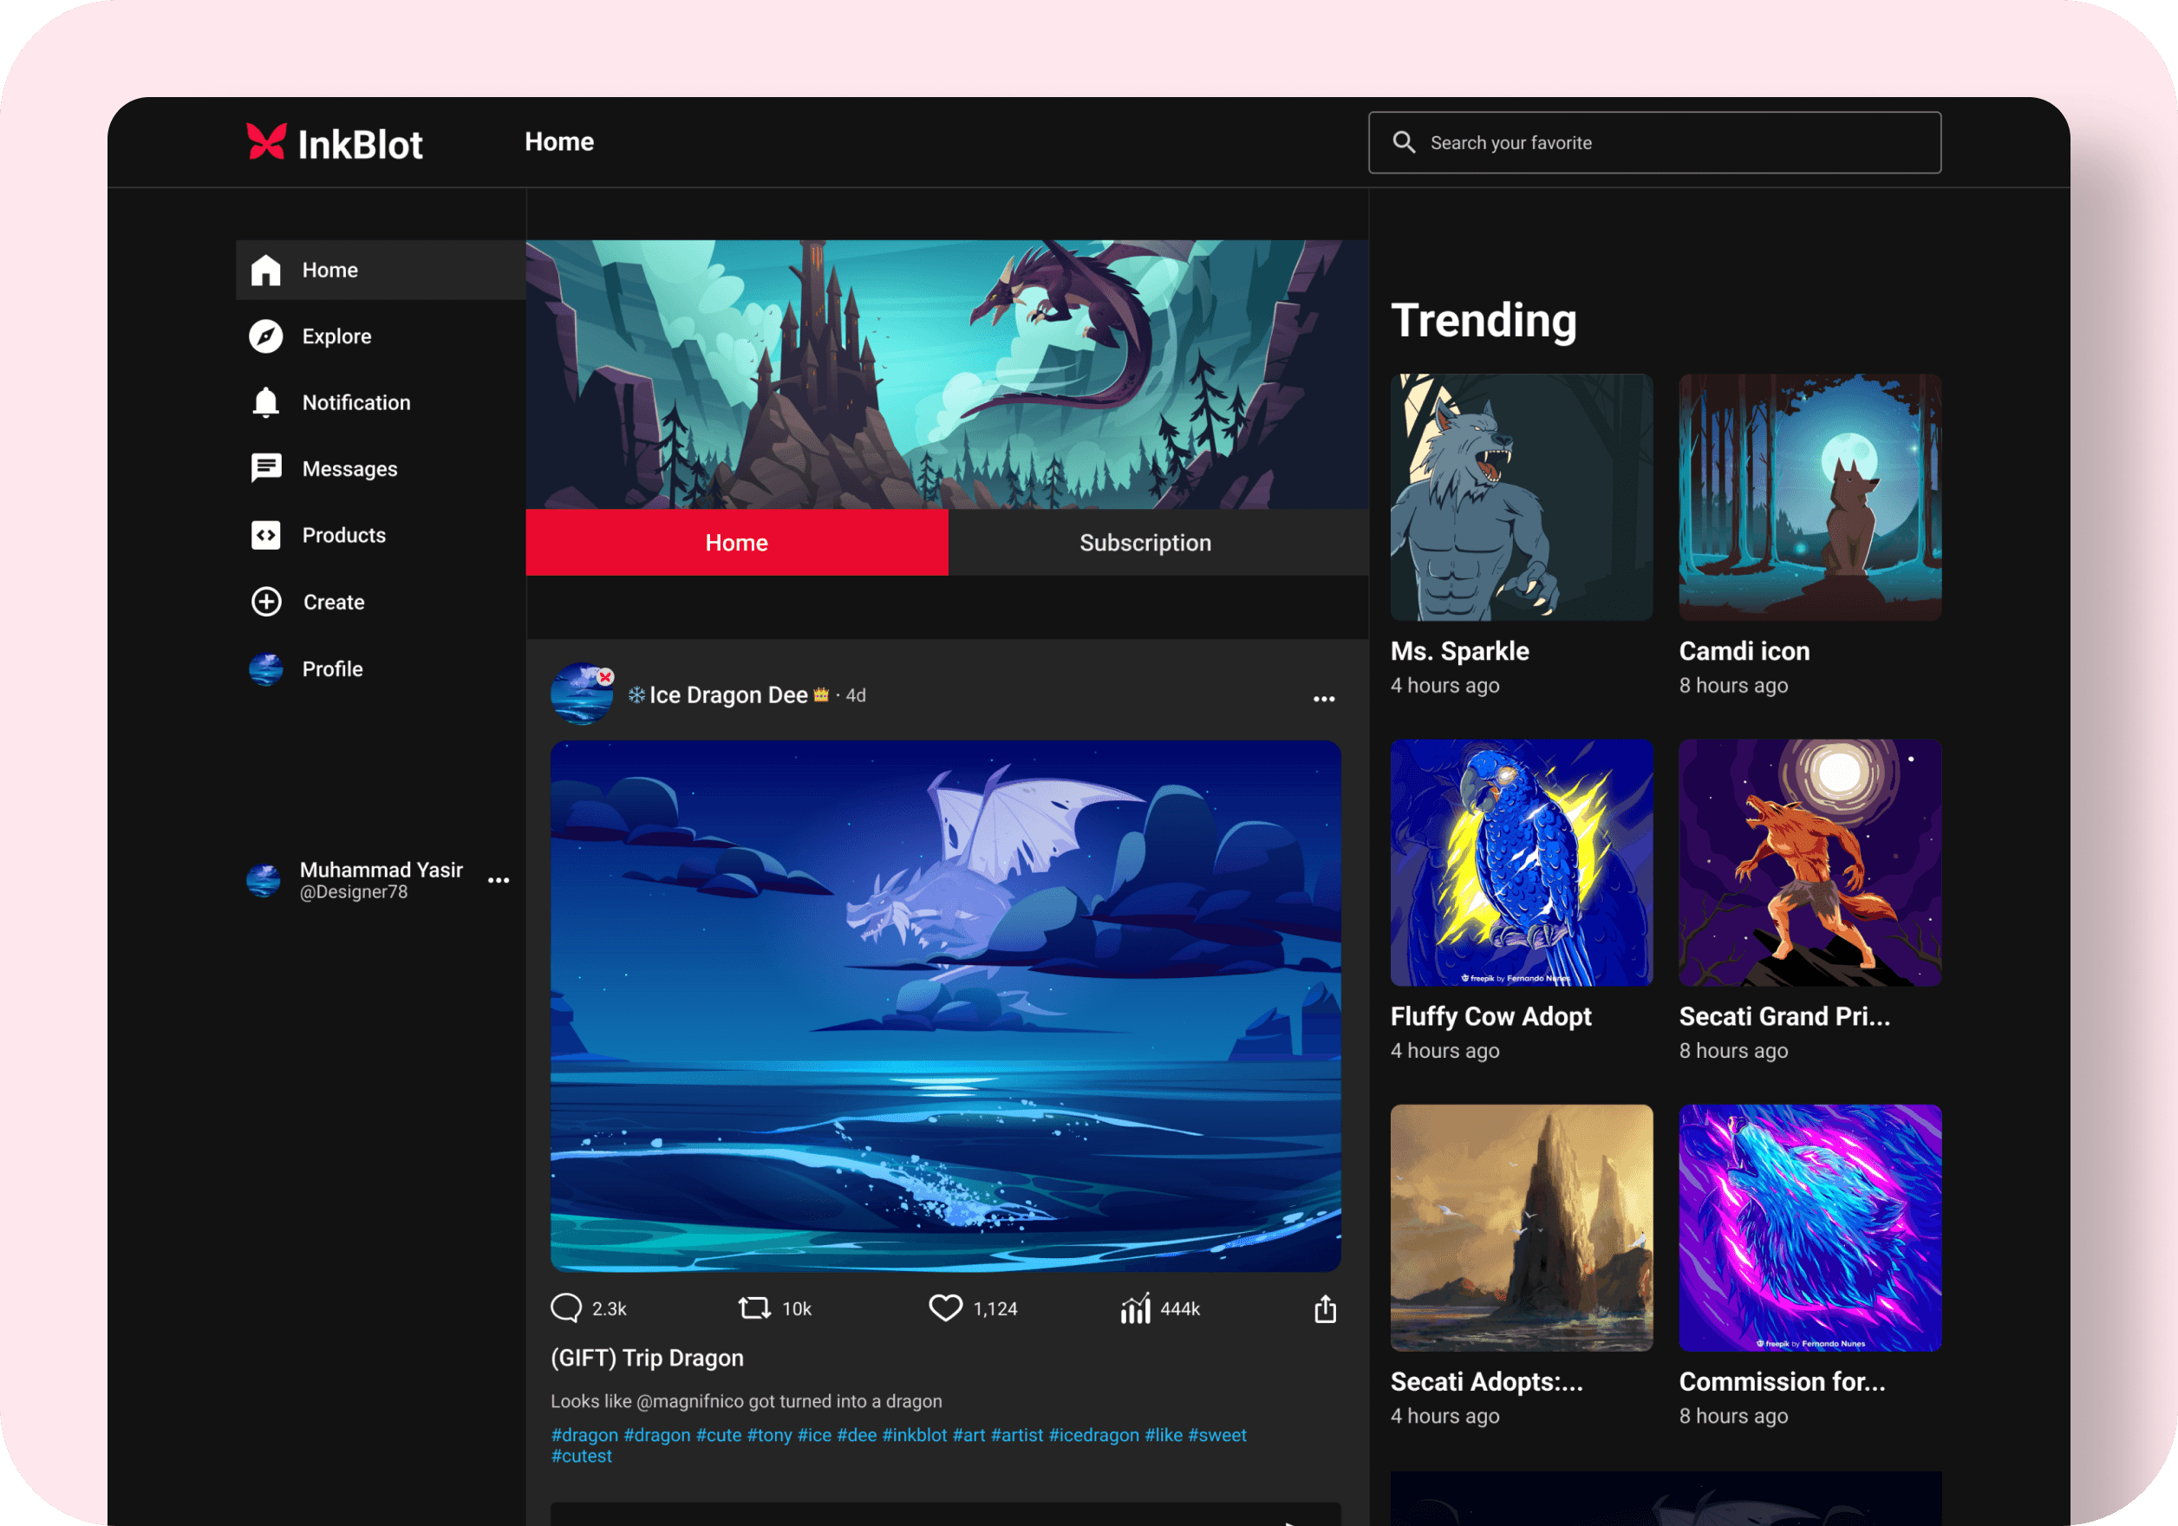
Task: Click the Ice Dragon Dee username link
Action: tap(728, 695)
